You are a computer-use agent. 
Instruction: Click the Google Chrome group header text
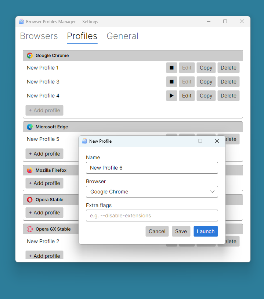(52, 56)
